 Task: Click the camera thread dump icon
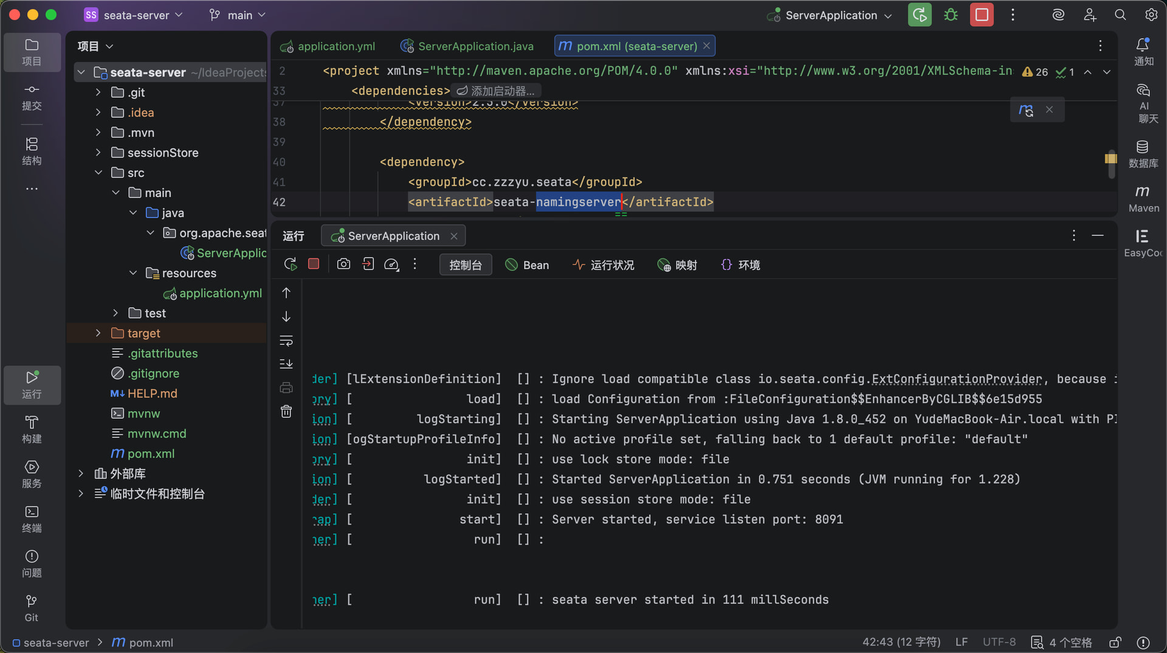tap(343, 264)
